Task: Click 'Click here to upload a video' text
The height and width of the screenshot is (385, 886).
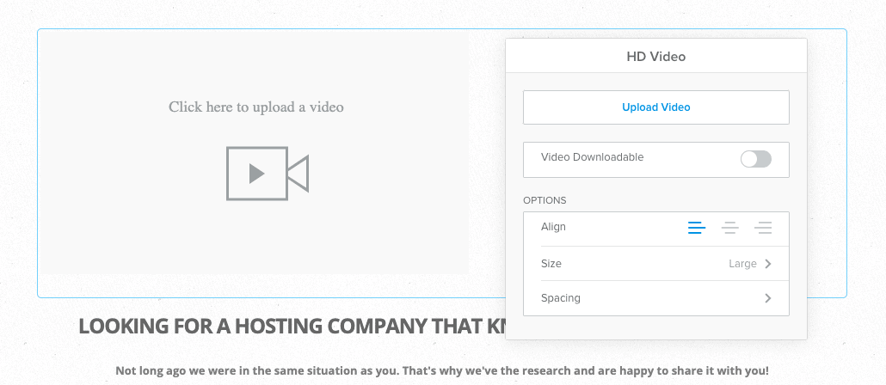Action: click(x=256, y=107)
